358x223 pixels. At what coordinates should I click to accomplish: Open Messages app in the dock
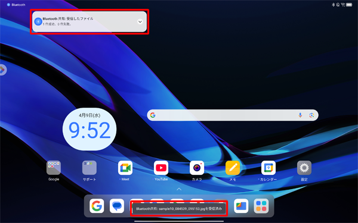coord(117,206)
